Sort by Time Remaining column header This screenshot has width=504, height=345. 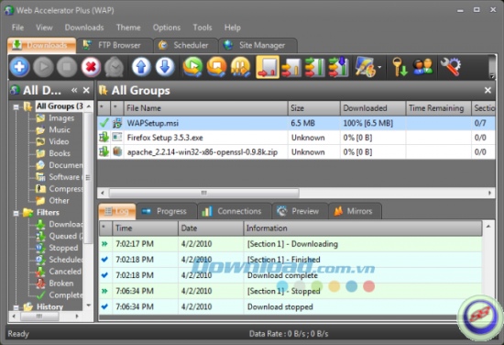(x=439, y=108)
